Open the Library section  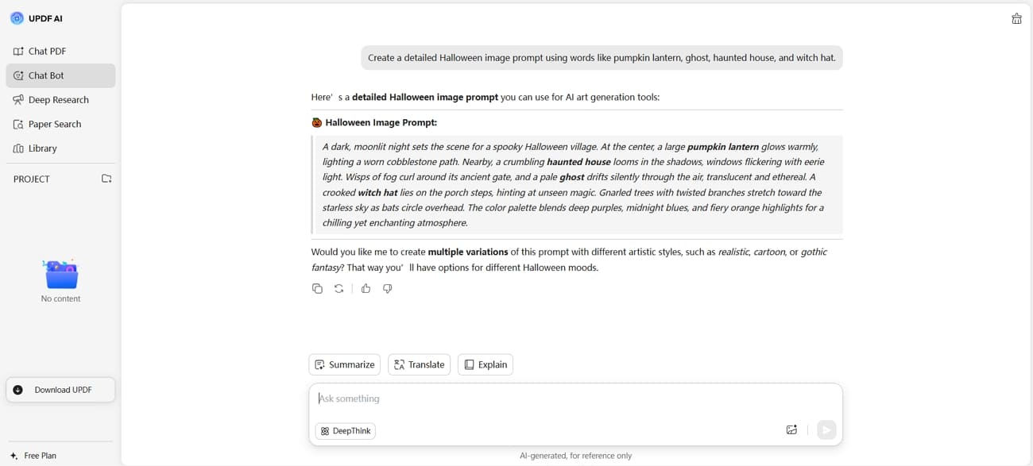point(42,148)
